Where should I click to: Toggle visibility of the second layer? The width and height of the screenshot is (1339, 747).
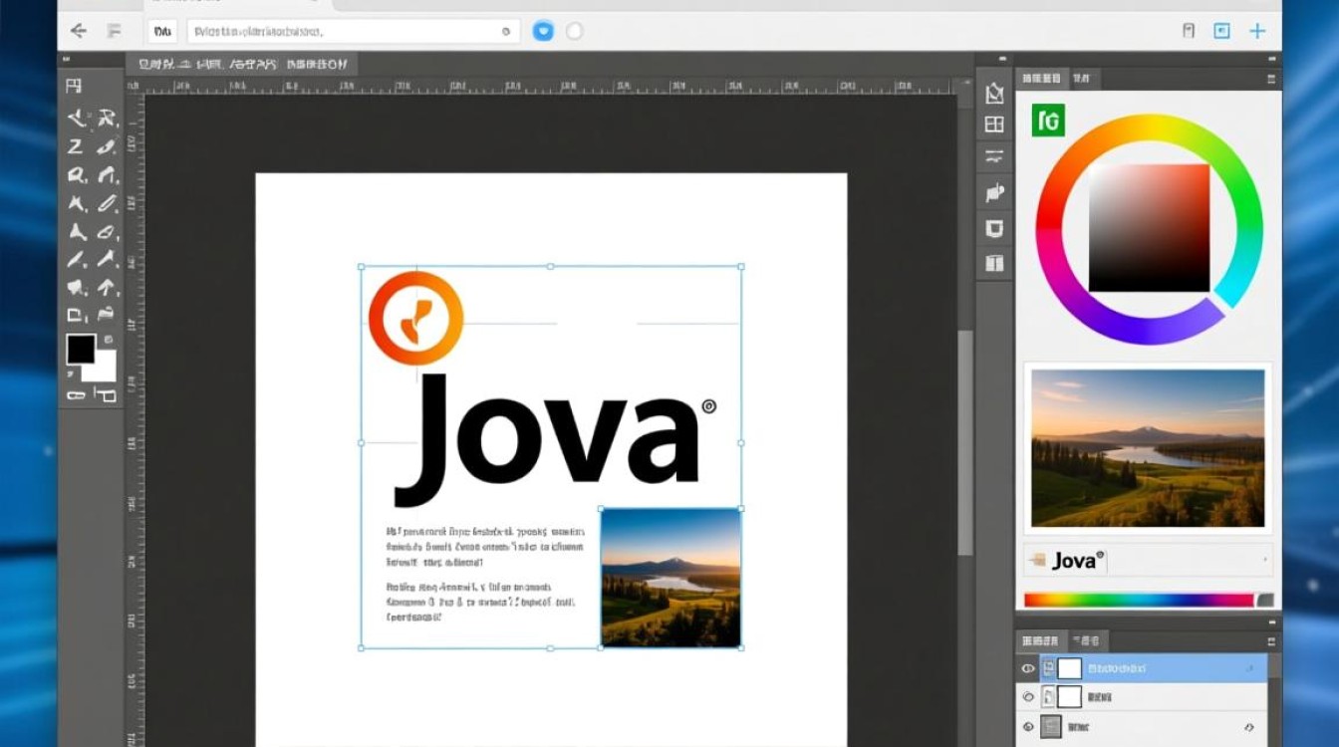[1028, 697]
